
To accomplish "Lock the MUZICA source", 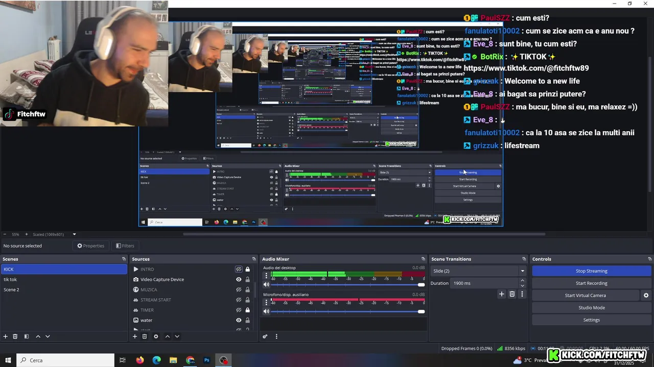I will click(x=248, y=290).
